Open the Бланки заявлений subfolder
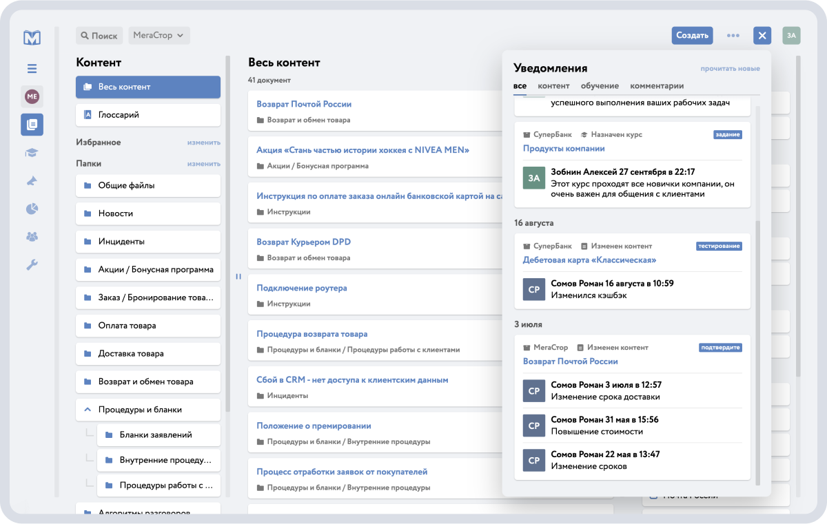827x524 pixels. point(159,434)
